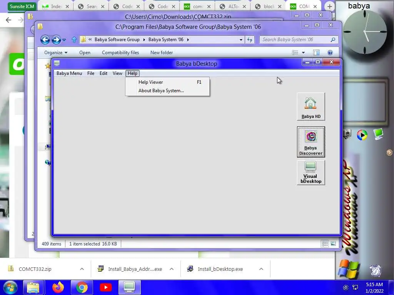Switch to large thumbnails view in status bar

333,244
